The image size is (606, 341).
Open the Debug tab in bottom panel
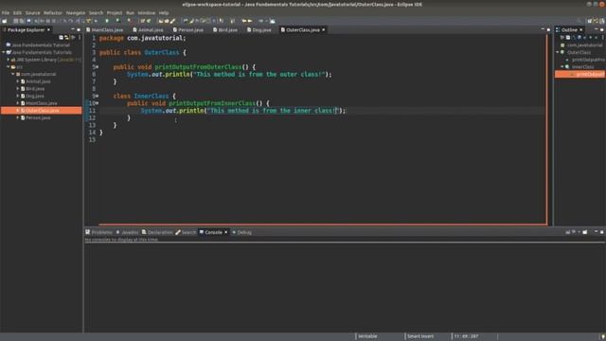click(242, 232)
